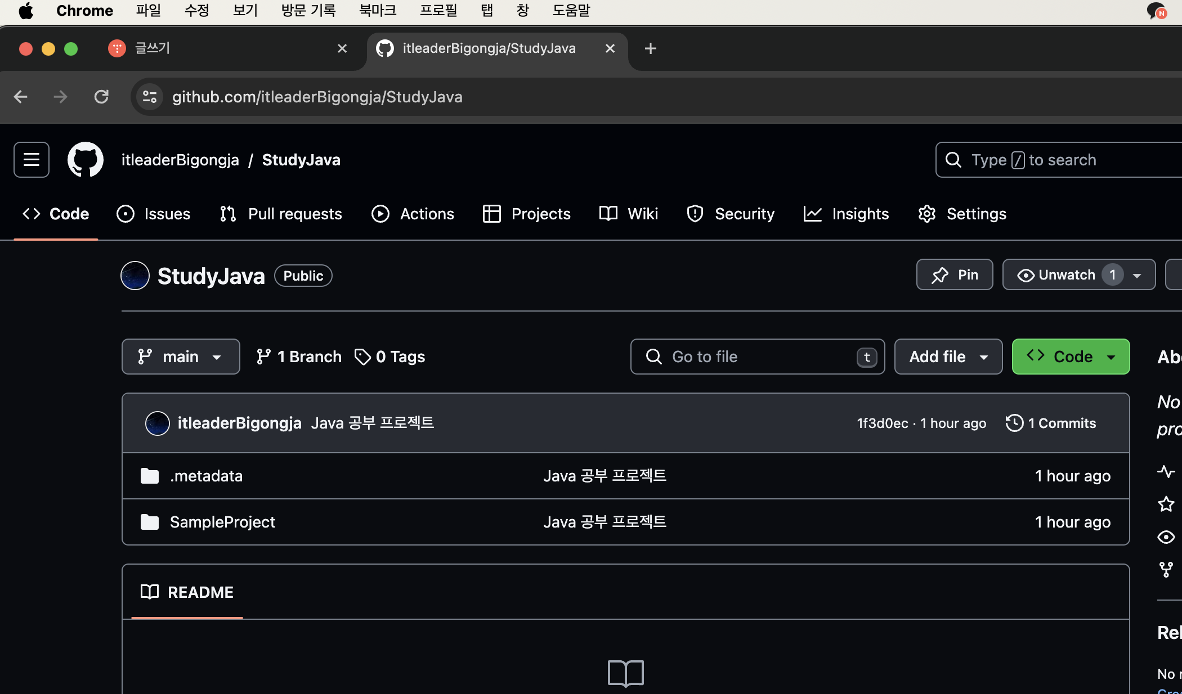Click the star icon in About sidebar

coord(1166,504)
